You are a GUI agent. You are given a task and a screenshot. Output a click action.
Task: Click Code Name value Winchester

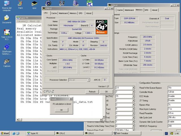click(68, 25)
